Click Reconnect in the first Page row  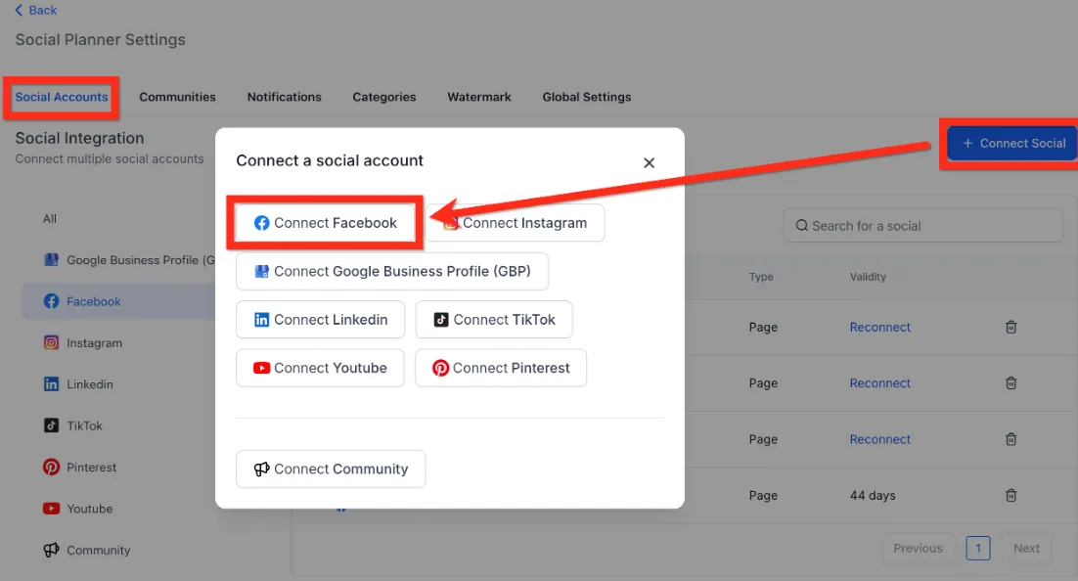click(x=880, y=328)
